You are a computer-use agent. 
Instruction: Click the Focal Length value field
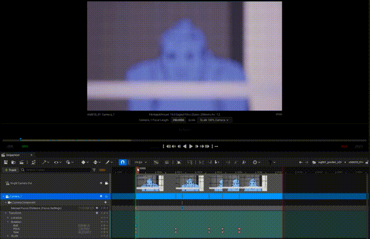point(178,120)
